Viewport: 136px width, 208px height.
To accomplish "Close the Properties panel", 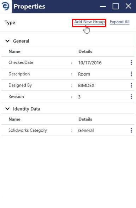I will (x=128, y=6).
